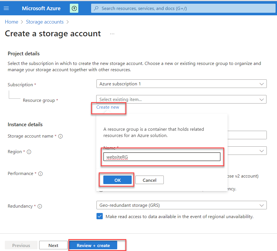The image size is (277, 251).
Task: Click info icon beside Performance label
Action: [x=40, y=174]
